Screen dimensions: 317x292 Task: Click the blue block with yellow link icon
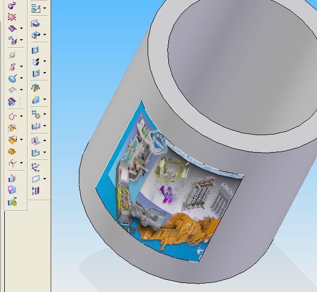coord(12,202)
